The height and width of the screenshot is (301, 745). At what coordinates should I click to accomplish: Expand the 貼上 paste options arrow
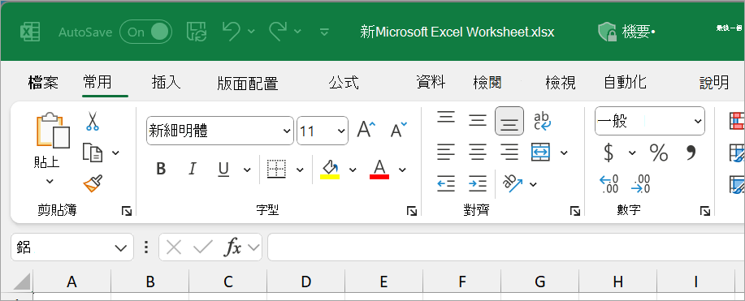(x=50, y=181)
